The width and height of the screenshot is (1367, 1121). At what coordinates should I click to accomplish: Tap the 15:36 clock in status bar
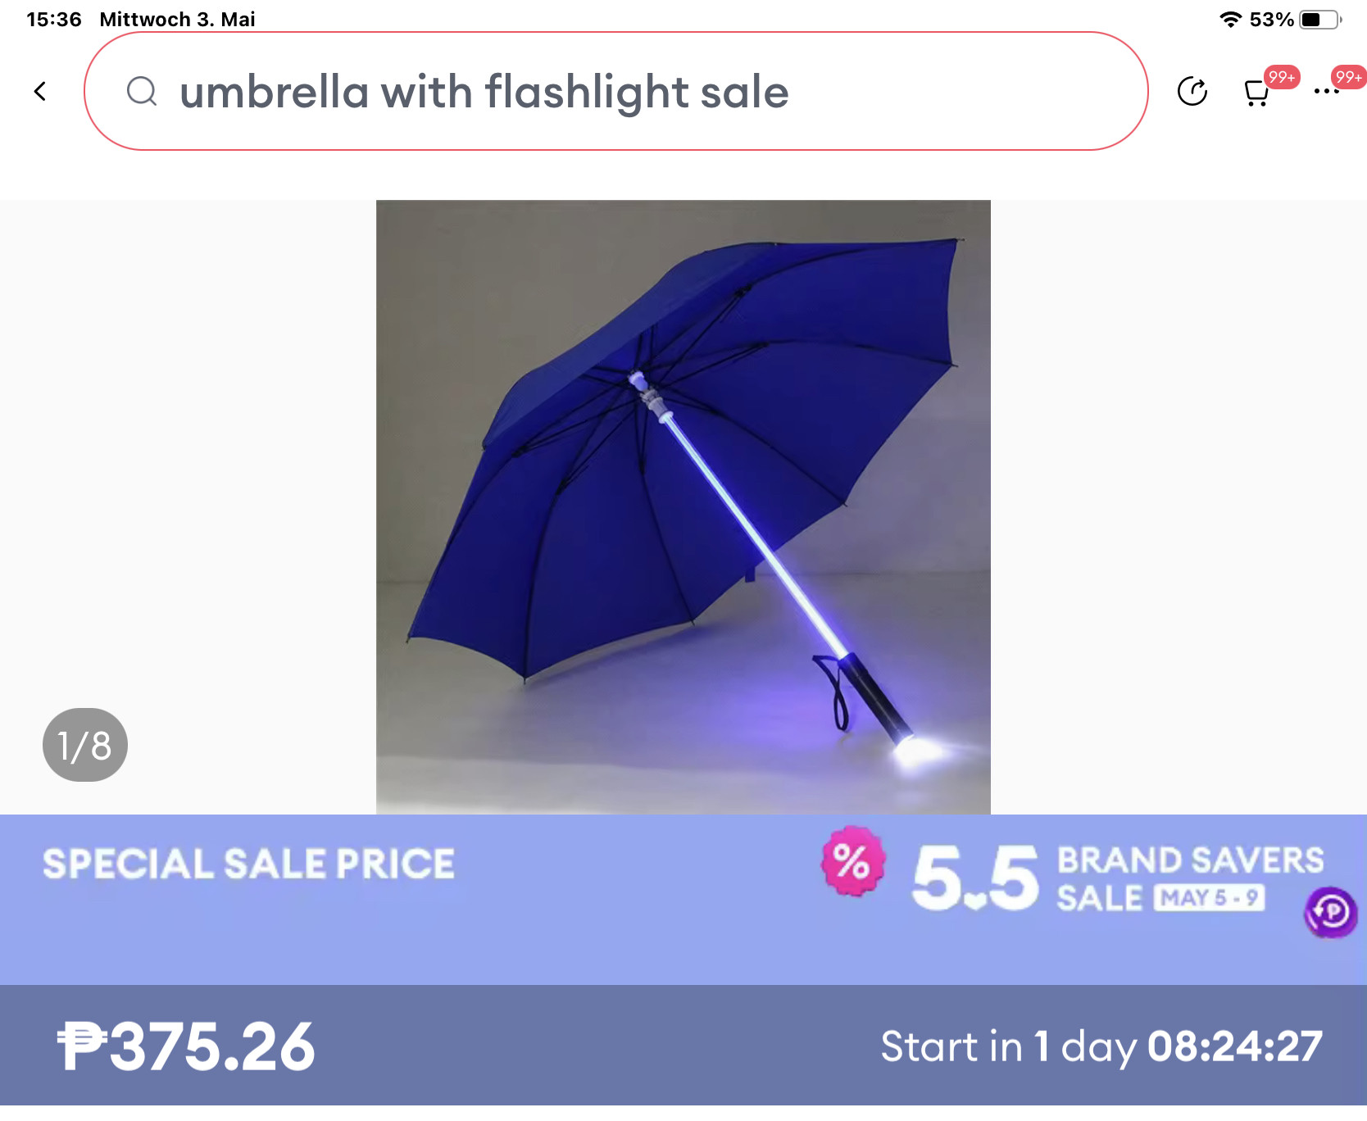point(54,20)
